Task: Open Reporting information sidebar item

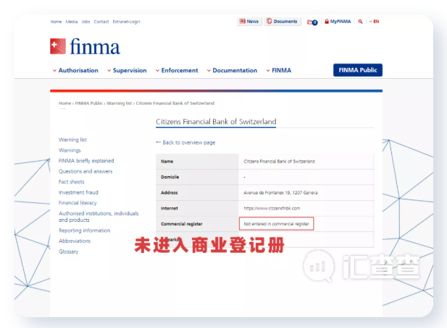Action: 84,230
